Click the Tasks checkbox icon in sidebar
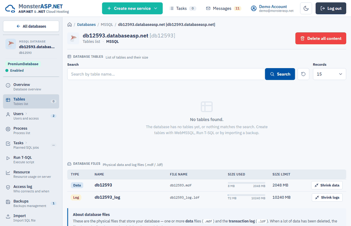The image size is (351, 226). (x=8, y=143)
